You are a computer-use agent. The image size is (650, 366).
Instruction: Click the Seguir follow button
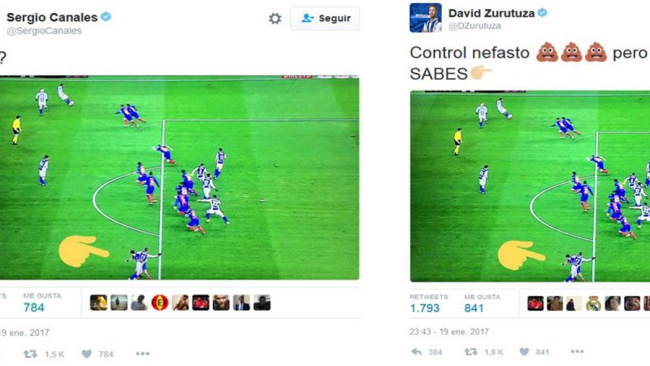[x=325, y=18]
